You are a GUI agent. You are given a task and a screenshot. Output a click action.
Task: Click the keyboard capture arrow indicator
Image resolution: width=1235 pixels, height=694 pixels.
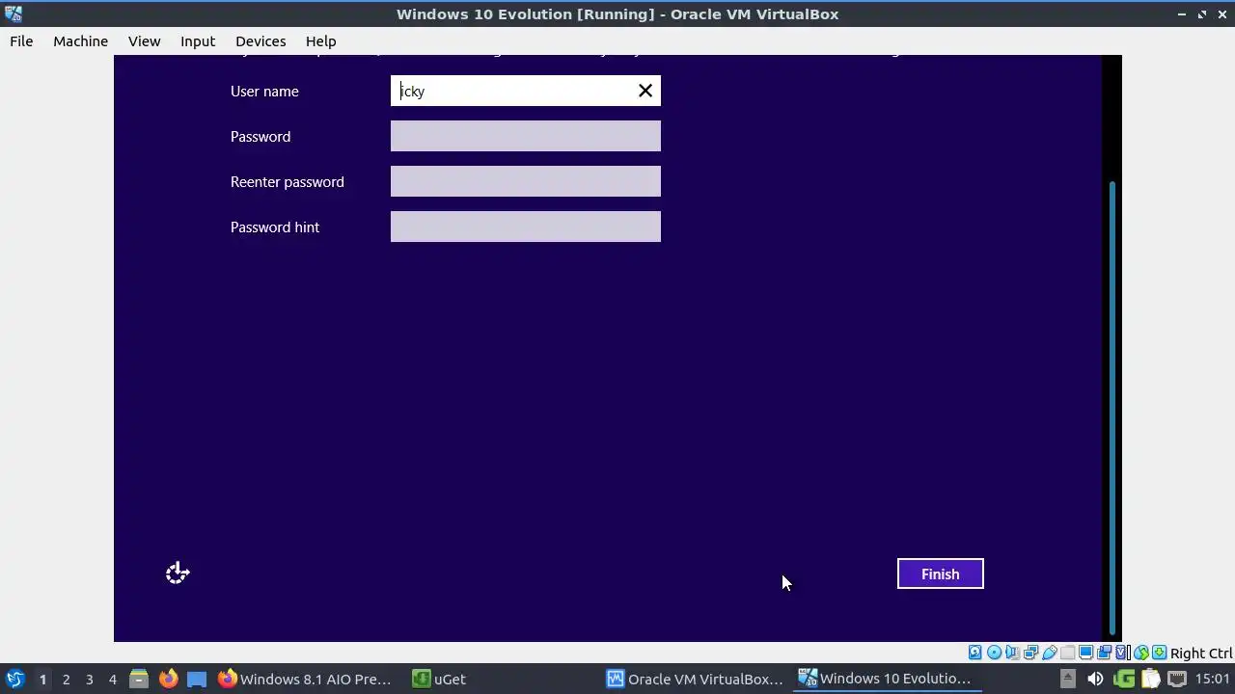(1159, 653)
